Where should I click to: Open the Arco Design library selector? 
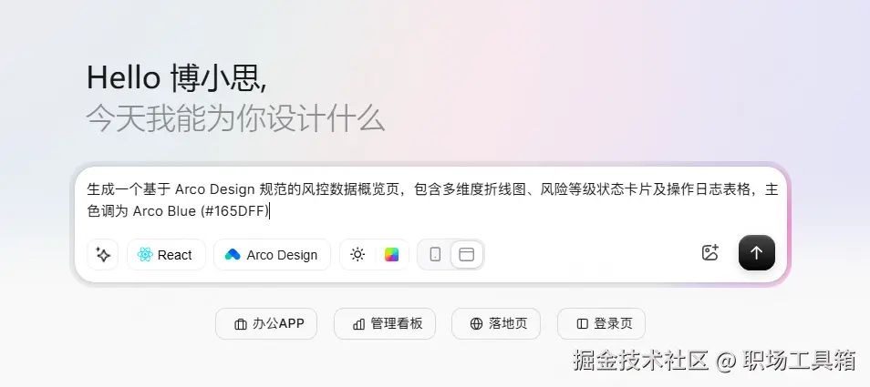[x=272, y=255]
